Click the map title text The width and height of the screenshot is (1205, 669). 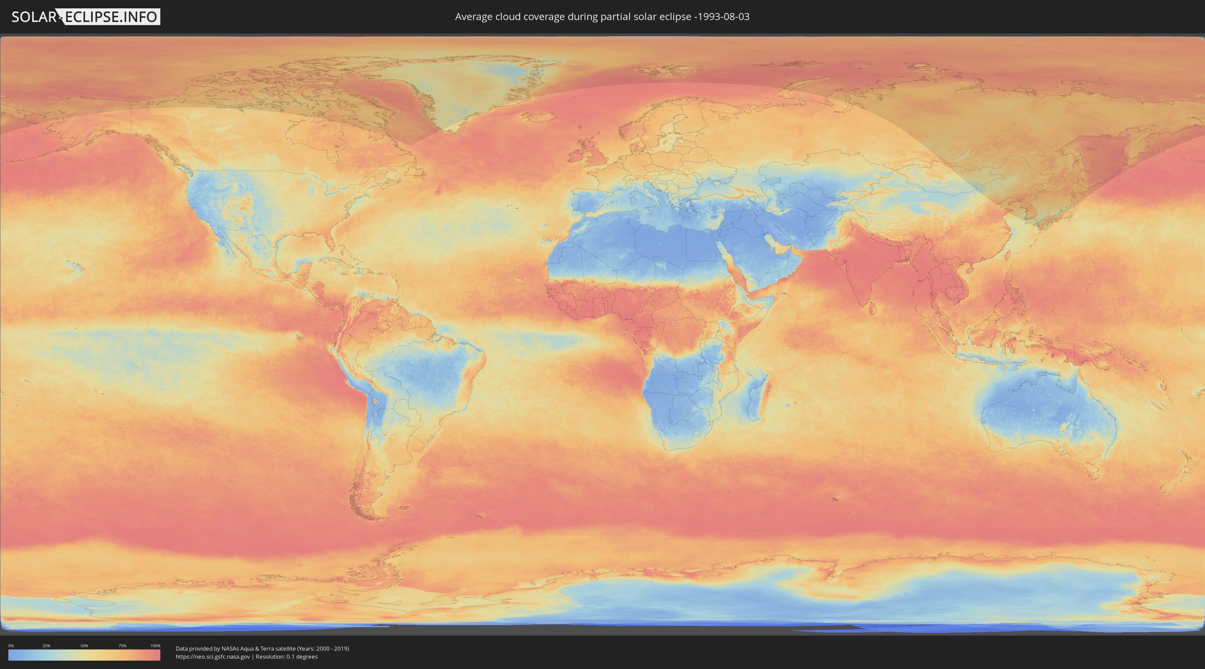602,17
